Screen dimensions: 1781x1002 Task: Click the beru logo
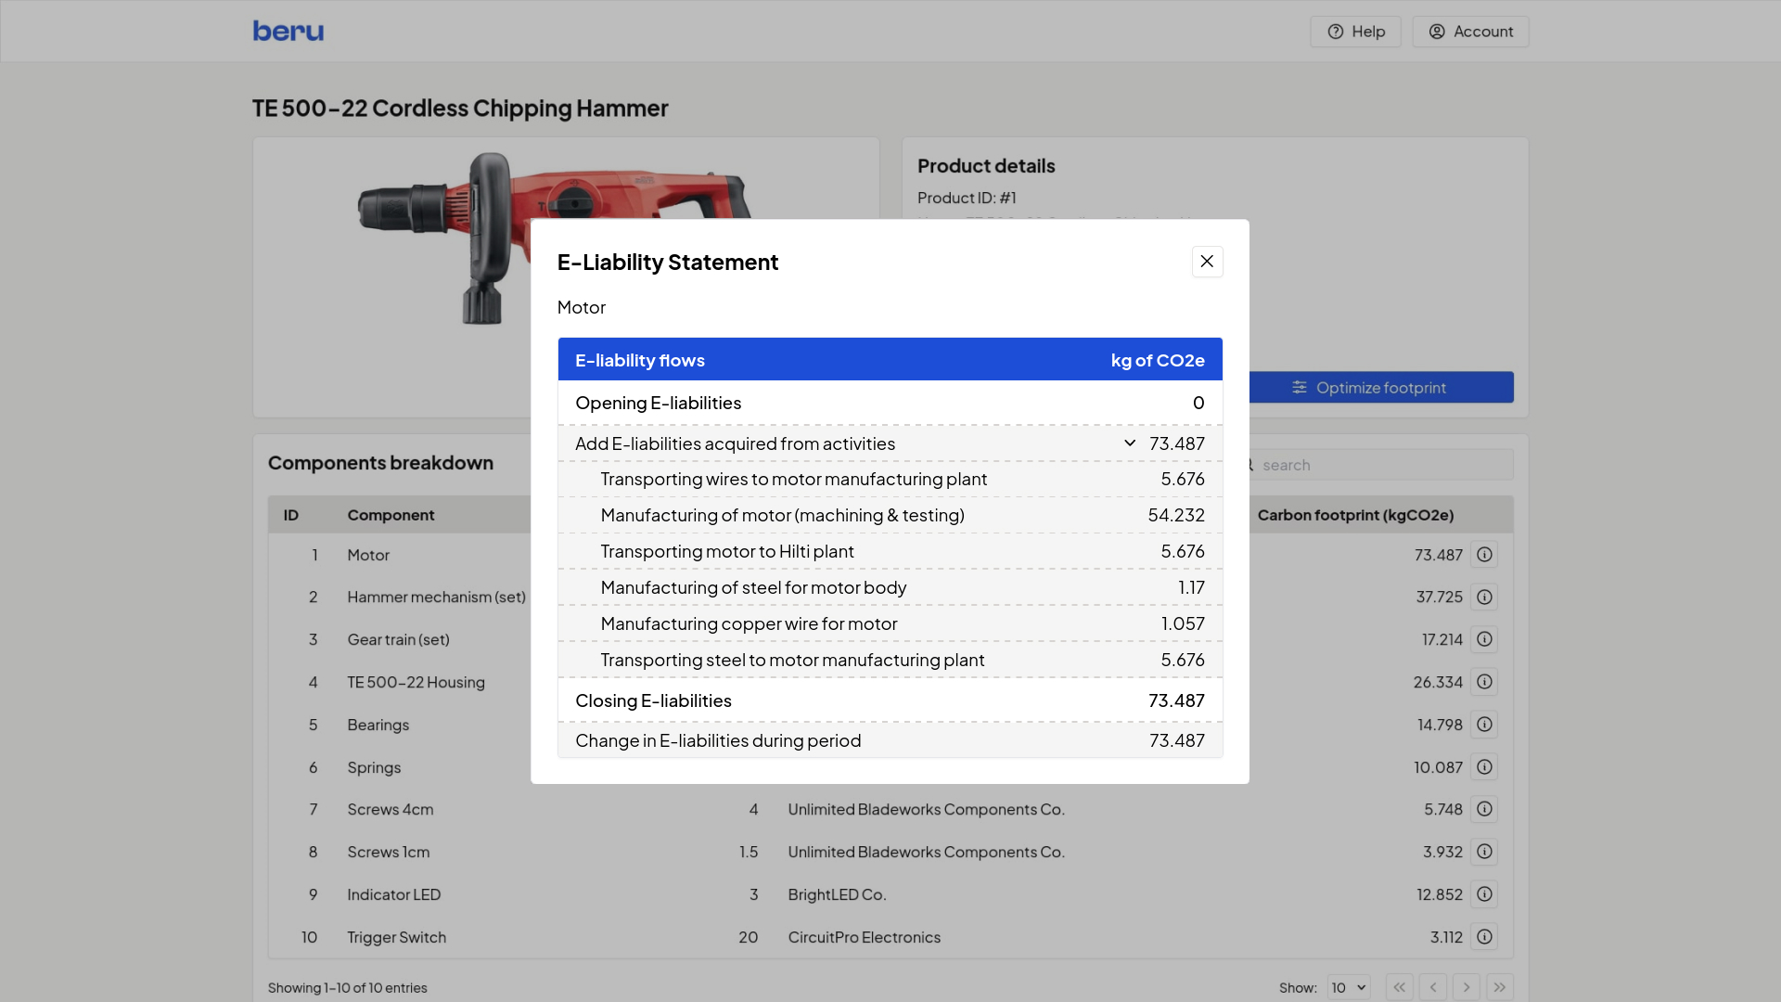click(x=288, y=32)
